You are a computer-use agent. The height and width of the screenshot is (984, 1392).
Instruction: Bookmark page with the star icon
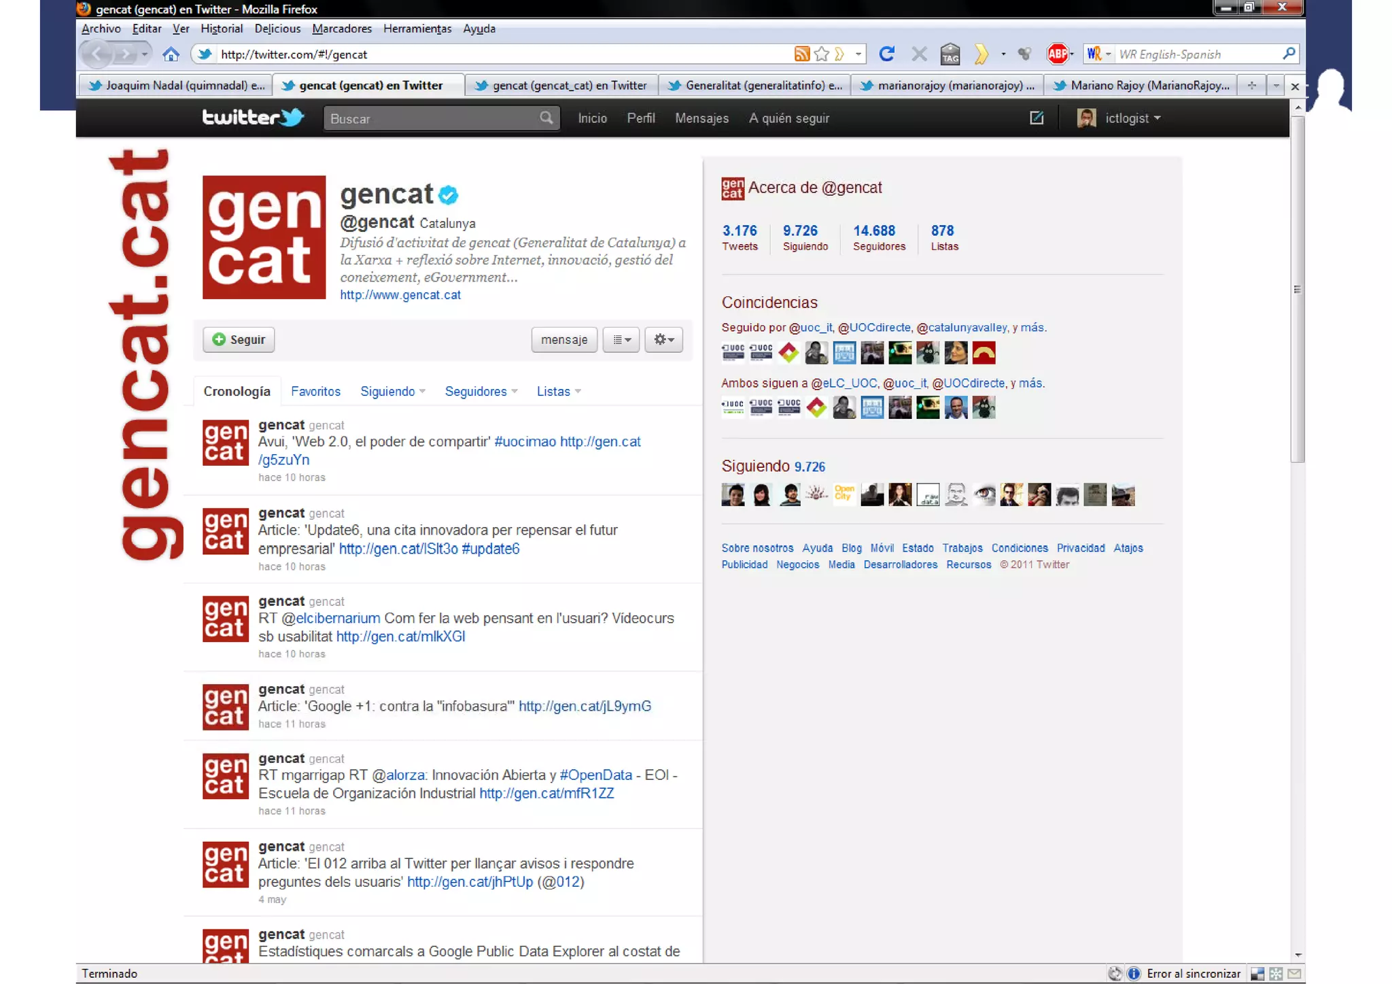pos(822,54)
